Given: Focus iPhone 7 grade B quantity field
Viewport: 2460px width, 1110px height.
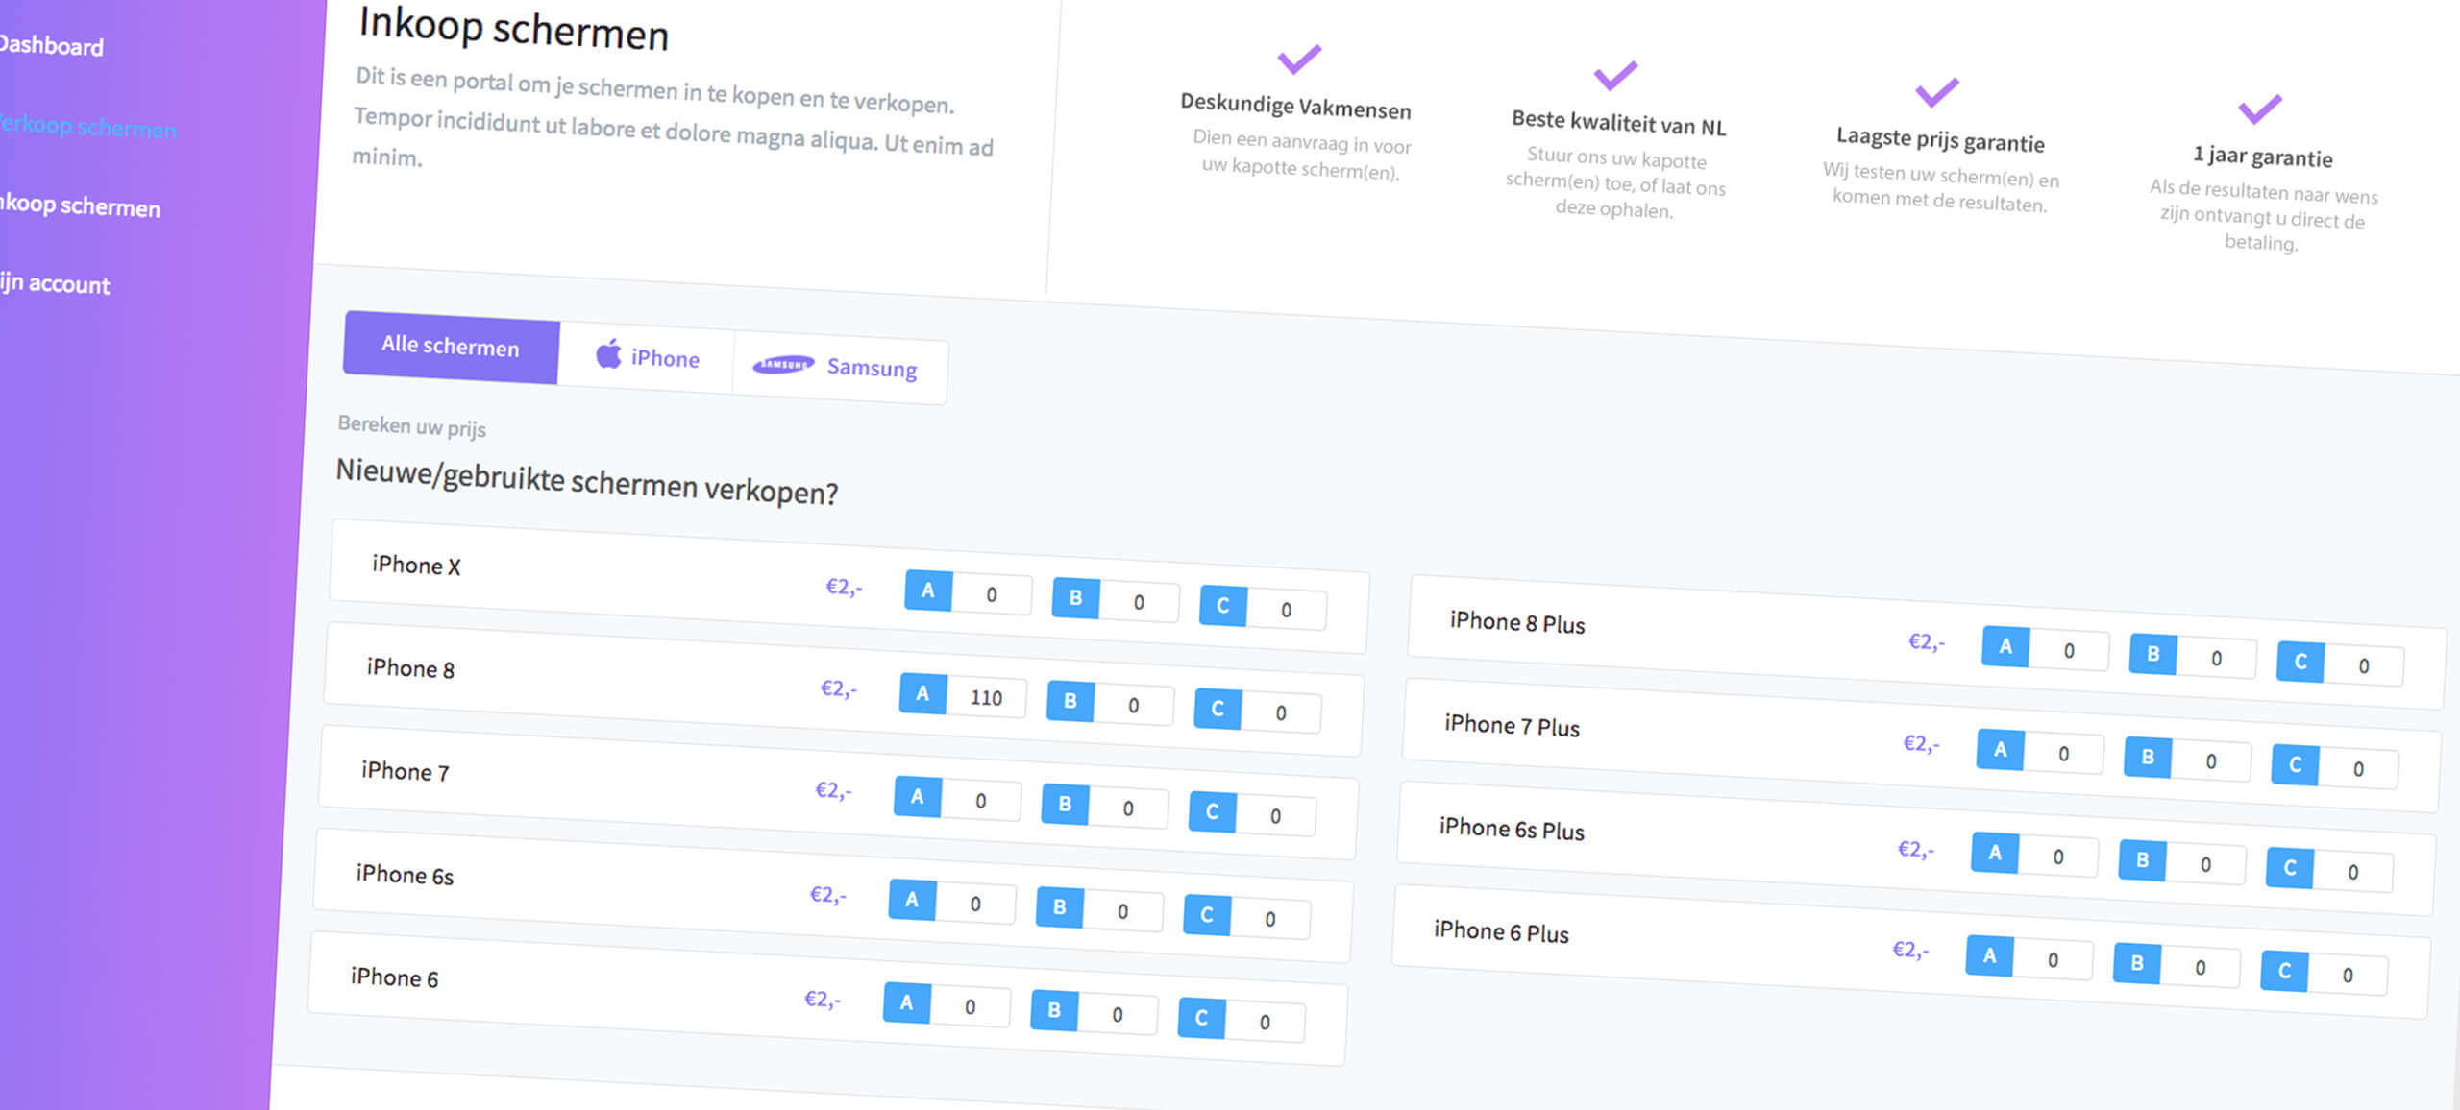Looking at the screenshot, I should click(x=1128, y=808).
